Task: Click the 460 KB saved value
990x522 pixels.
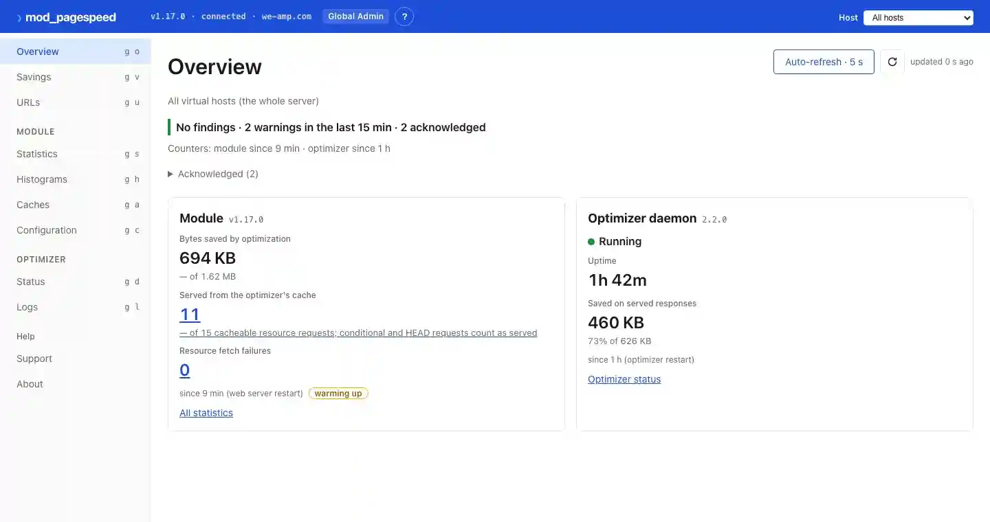Action: tap(616, 323)
